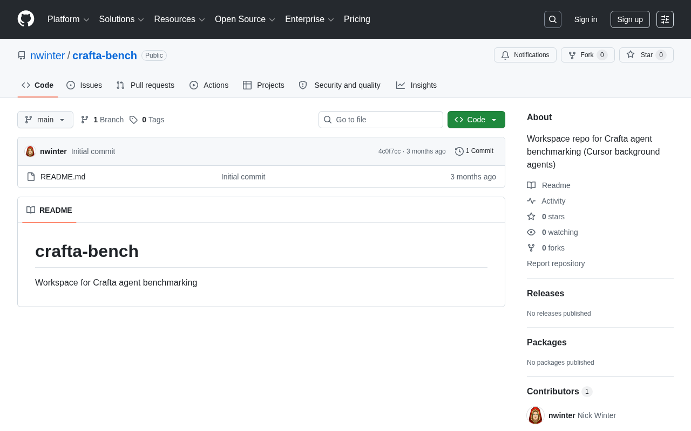The image size is (691, 431).
Task: View the 1 Commit history link
Action: click(x=475, y=151)
